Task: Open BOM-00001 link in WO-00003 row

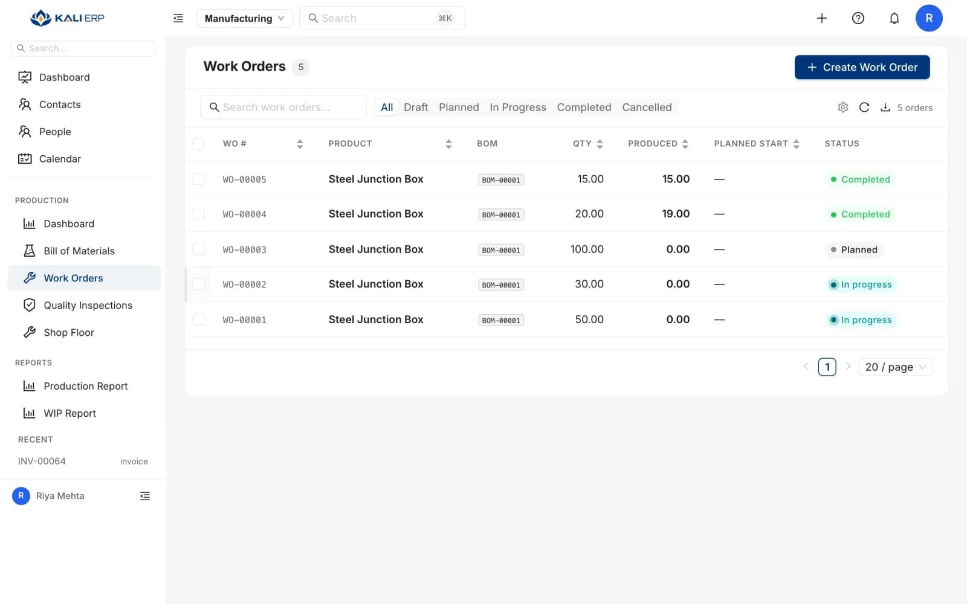Action: coord(501,250)
